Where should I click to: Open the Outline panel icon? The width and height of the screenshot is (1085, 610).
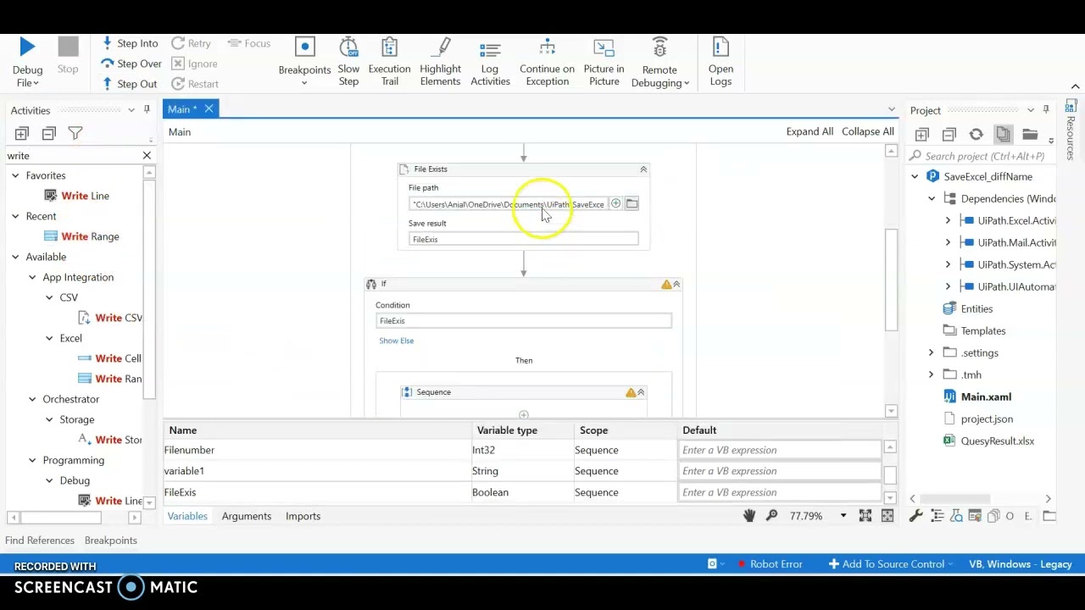[938, 516]
